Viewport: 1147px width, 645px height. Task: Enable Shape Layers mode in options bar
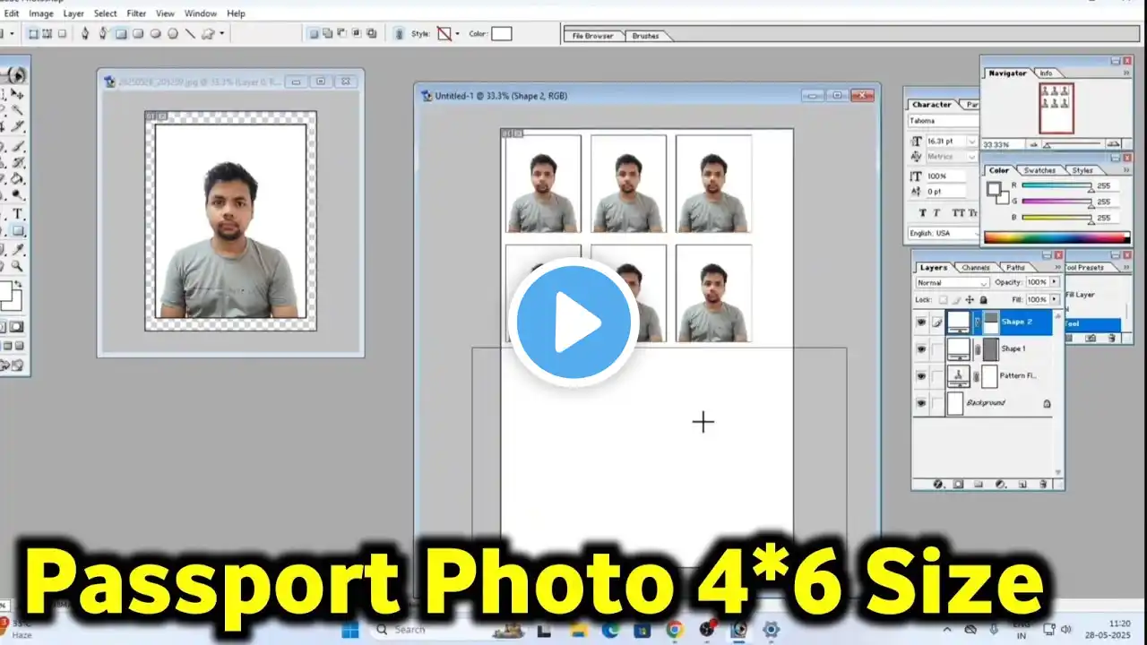(x=33, y=34)
